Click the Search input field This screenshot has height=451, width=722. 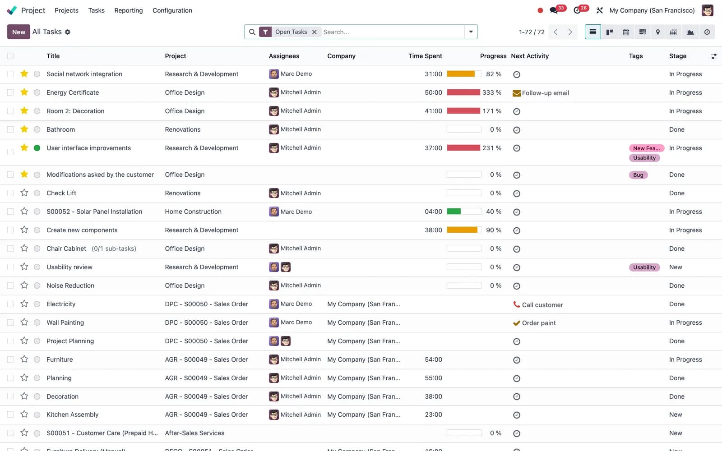[393, 32]
